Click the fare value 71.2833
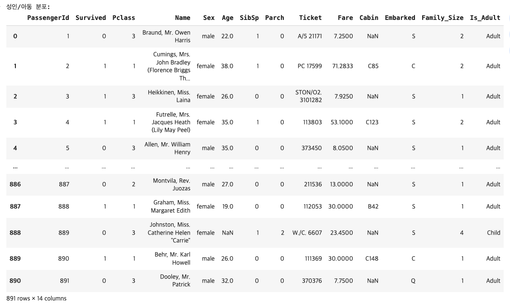Screen dimensions: 510x308 point(343,66)
